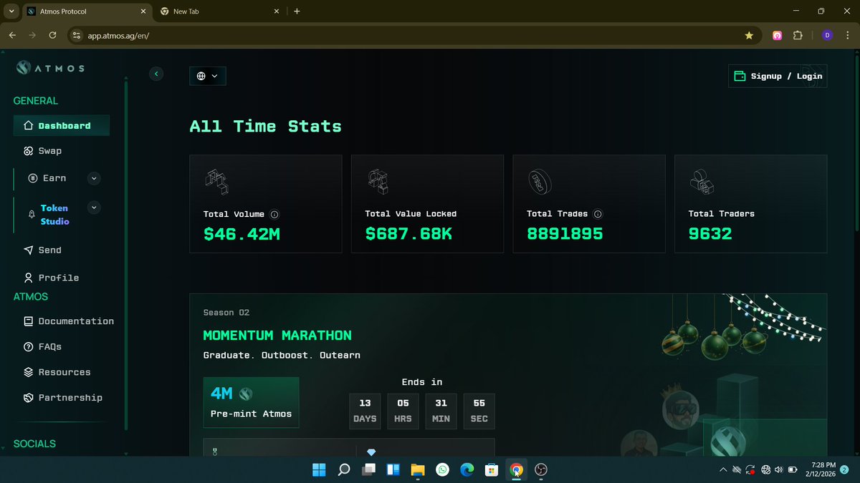Open the Windows Start menu
This screenshot has height=483, width=860.
[319, 470]
